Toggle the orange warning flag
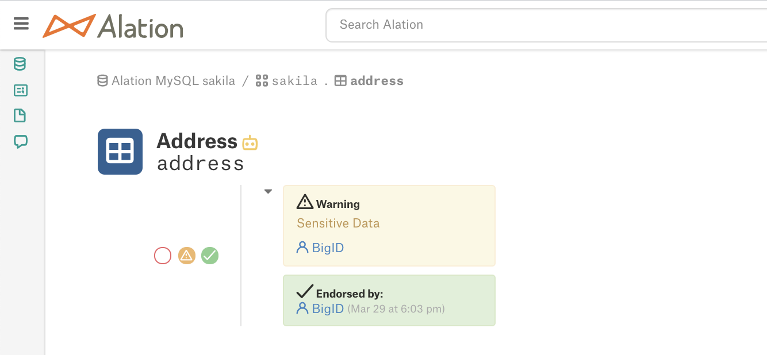Image resolution: width=767 pixels, height=355 pixels. tap(186, 256)
